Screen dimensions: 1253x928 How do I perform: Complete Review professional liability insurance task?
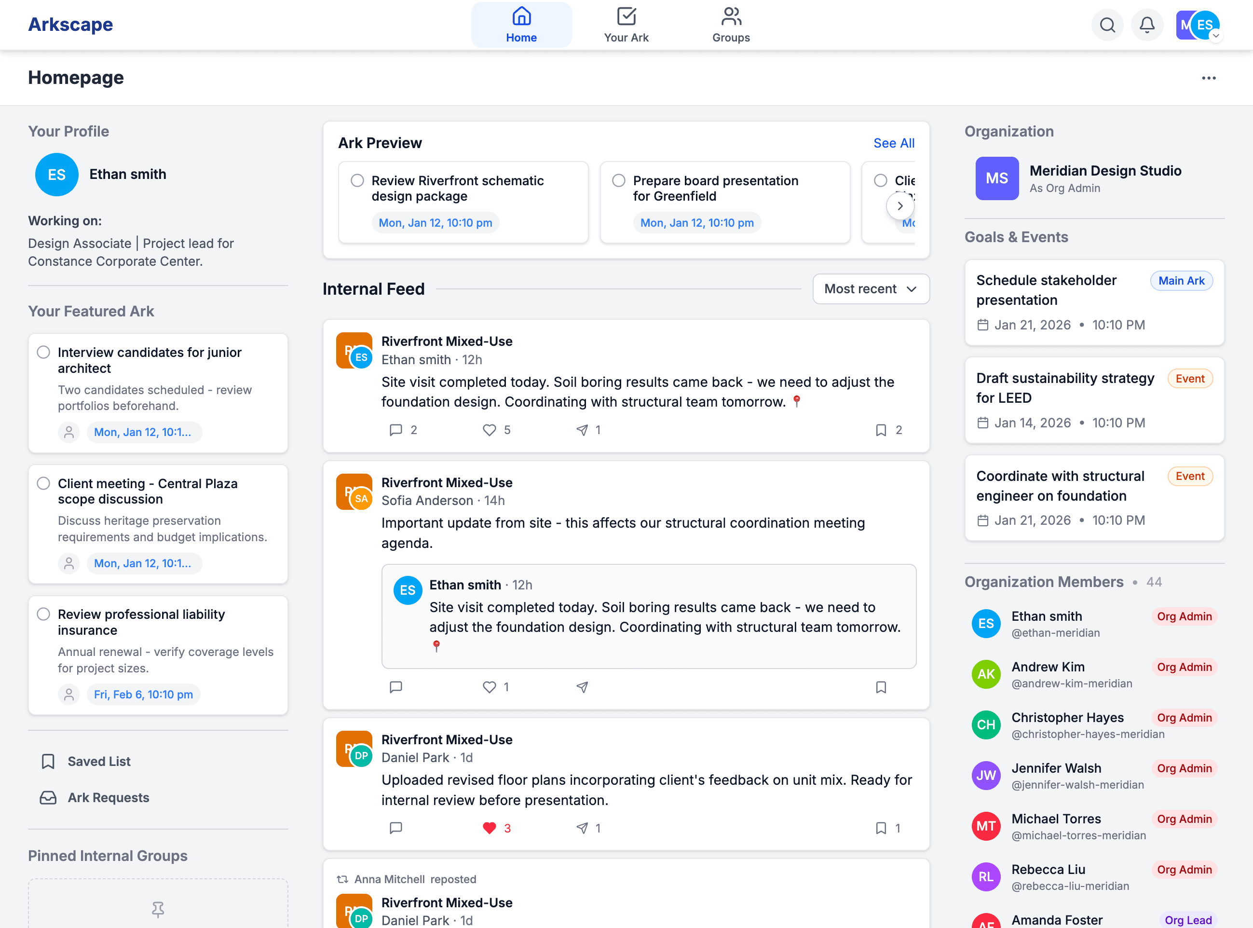[43, 614]
